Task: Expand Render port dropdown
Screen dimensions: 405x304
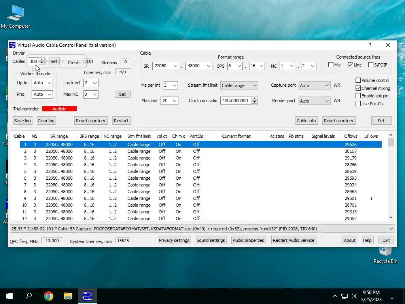Action: pos(314,101)
